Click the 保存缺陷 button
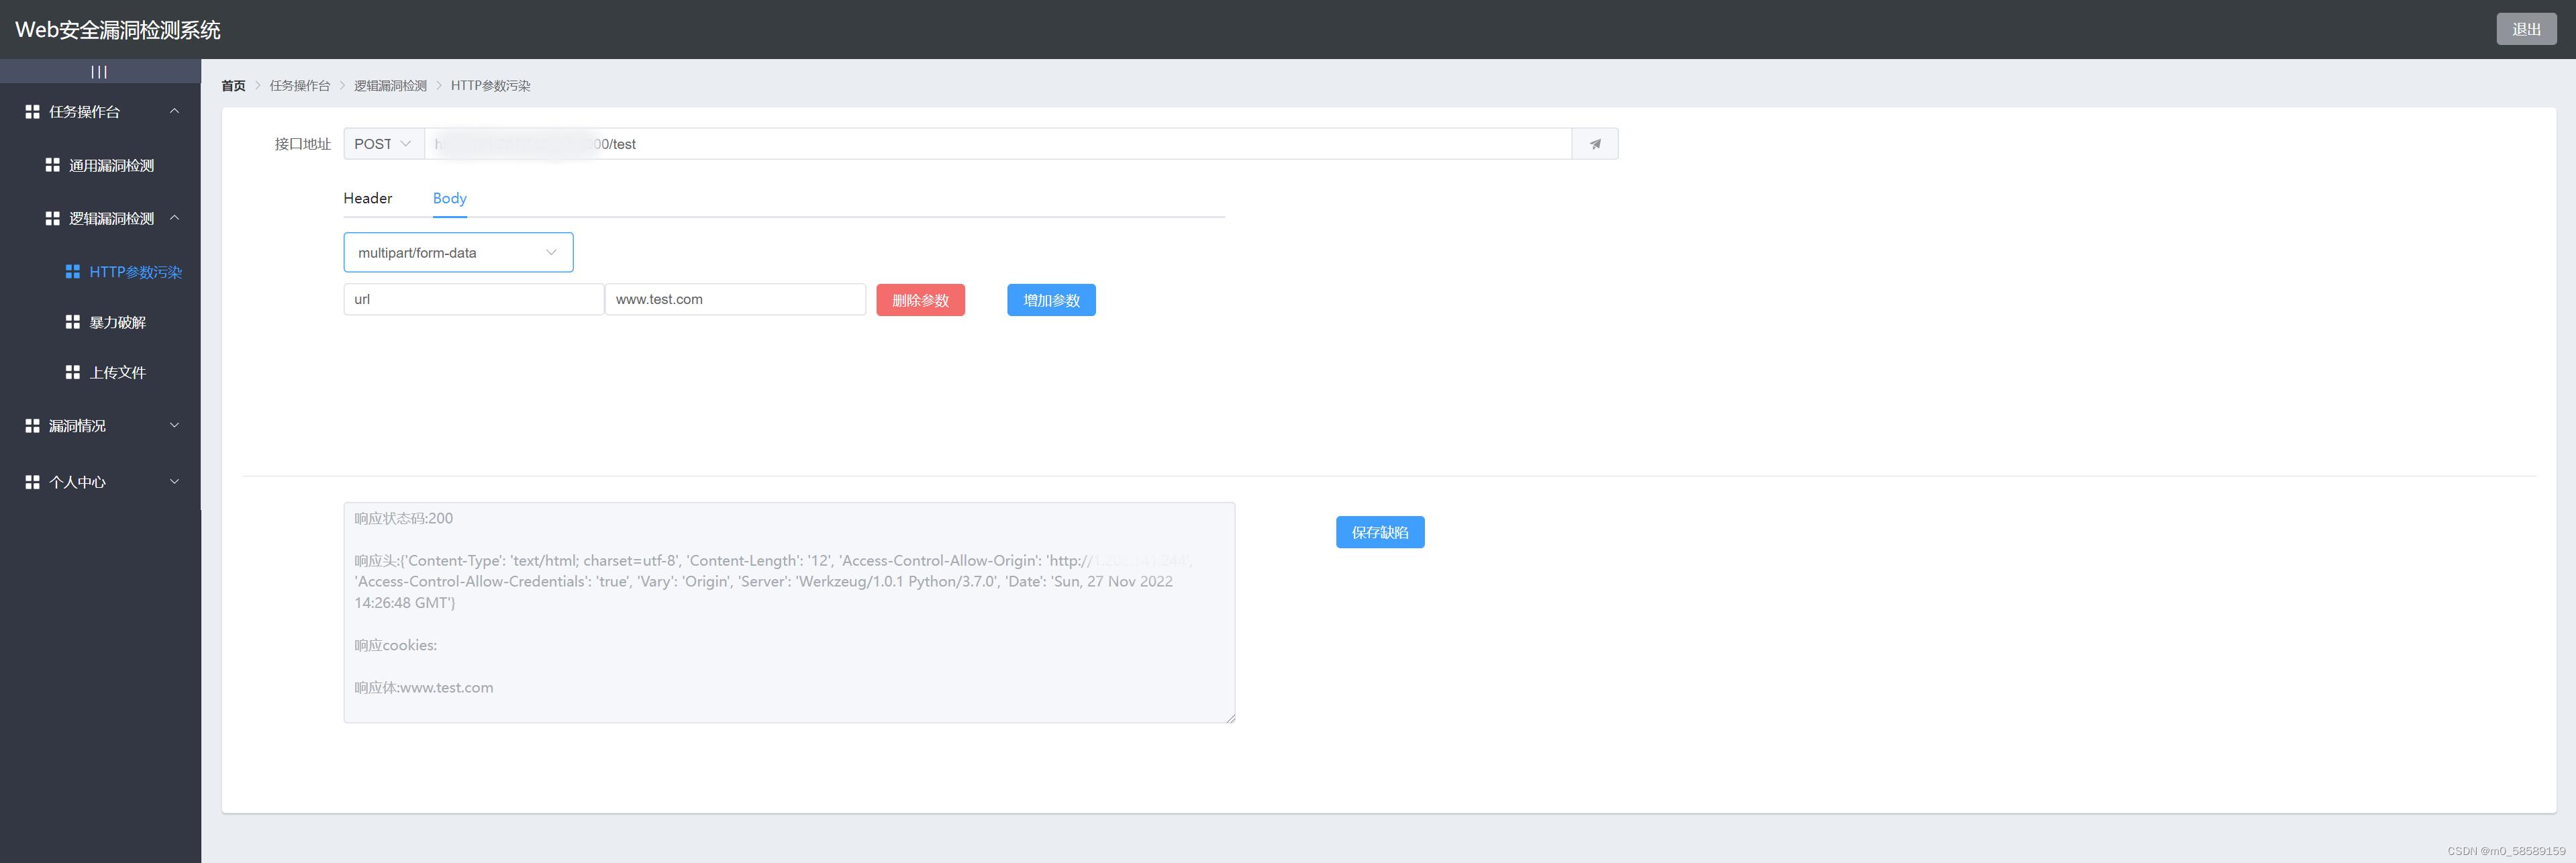Viewport: 2576px width, 863px height. coord(1379,532)
